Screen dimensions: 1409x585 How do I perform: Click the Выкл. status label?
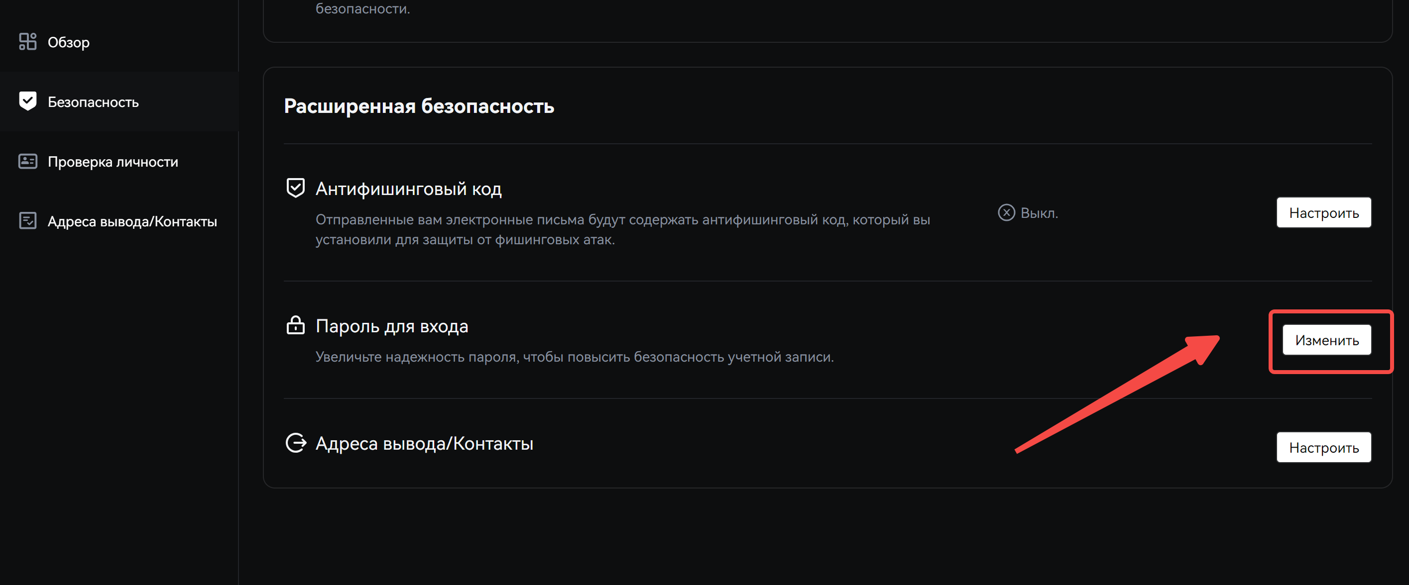point(1039,213)
